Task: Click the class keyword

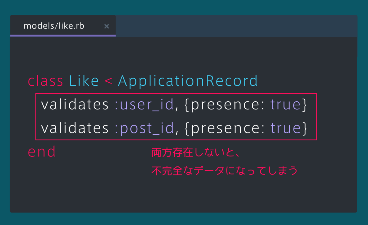Action: tap(45, 81)
